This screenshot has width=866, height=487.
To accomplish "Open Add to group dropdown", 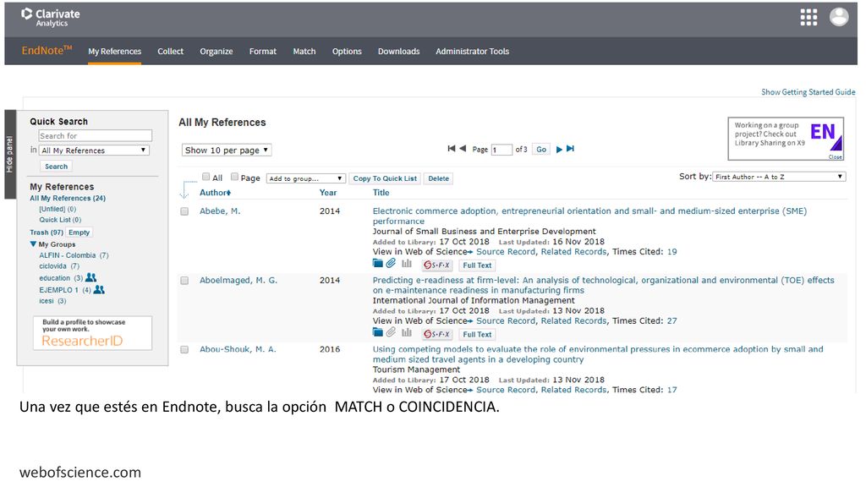I will point(306,178).
